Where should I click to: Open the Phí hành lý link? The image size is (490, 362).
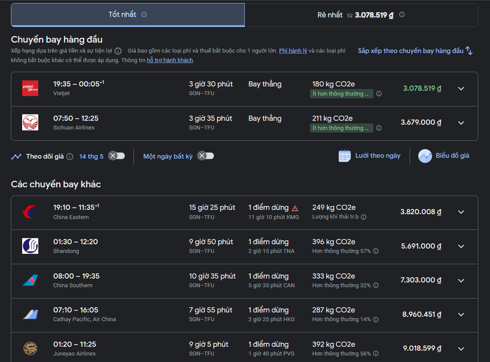click(x=293, y=51)
